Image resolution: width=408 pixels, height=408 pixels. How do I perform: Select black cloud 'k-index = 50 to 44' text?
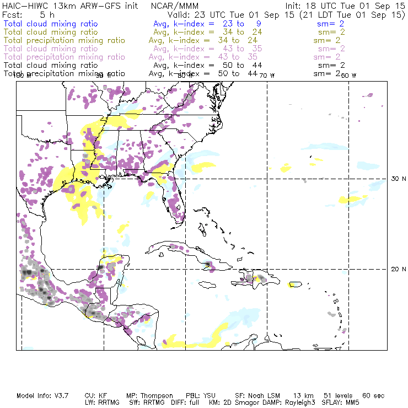[218, 65]
